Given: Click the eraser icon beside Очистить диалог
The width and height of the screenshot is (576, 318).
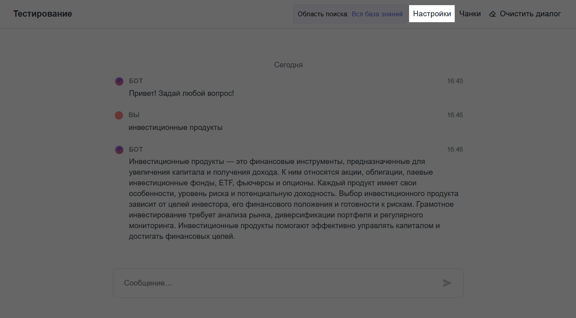Looking at the screenshot, I should coord(492,14).
